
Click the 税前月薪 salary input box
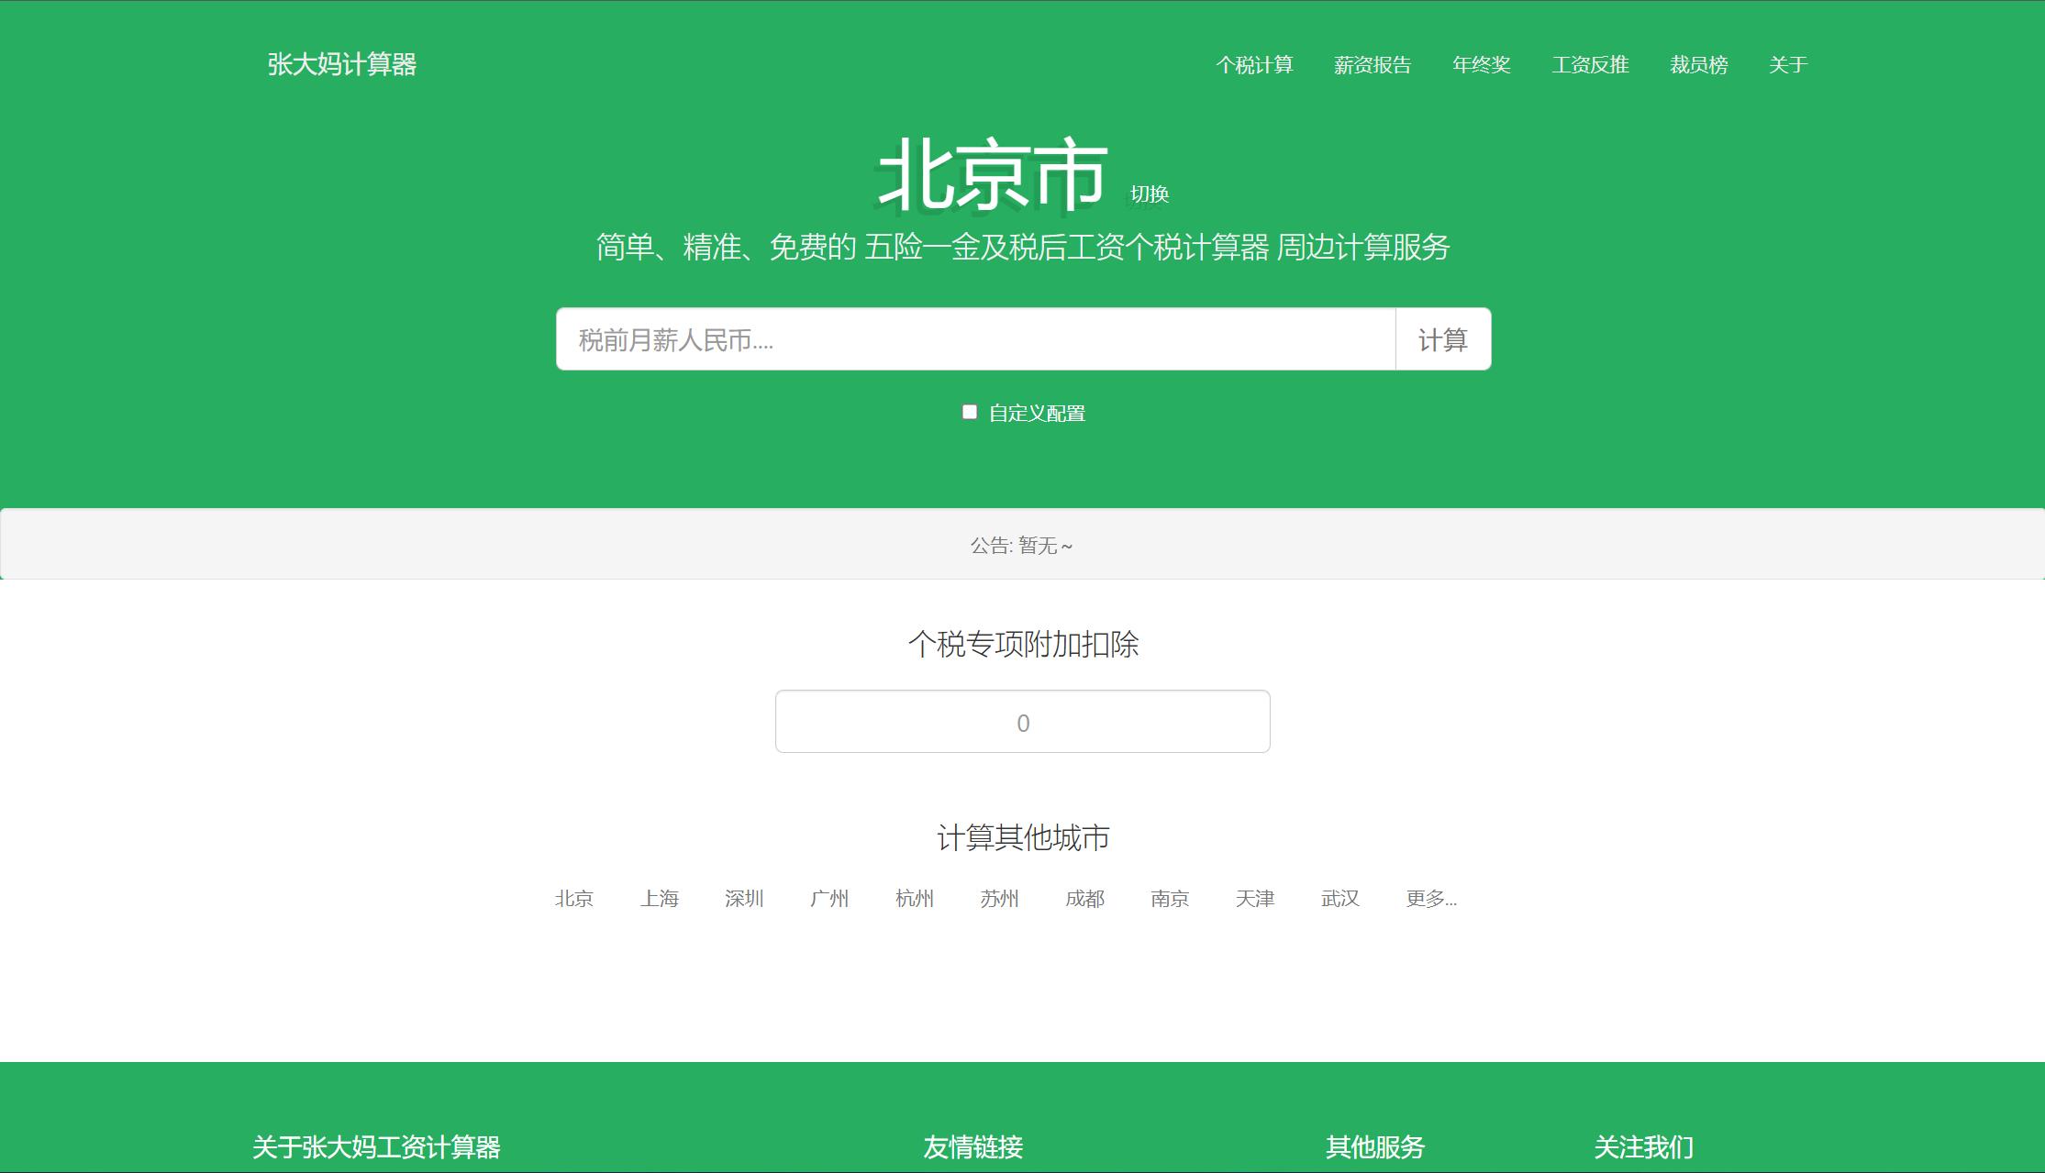pyautogui.click(x=972, y=339)
